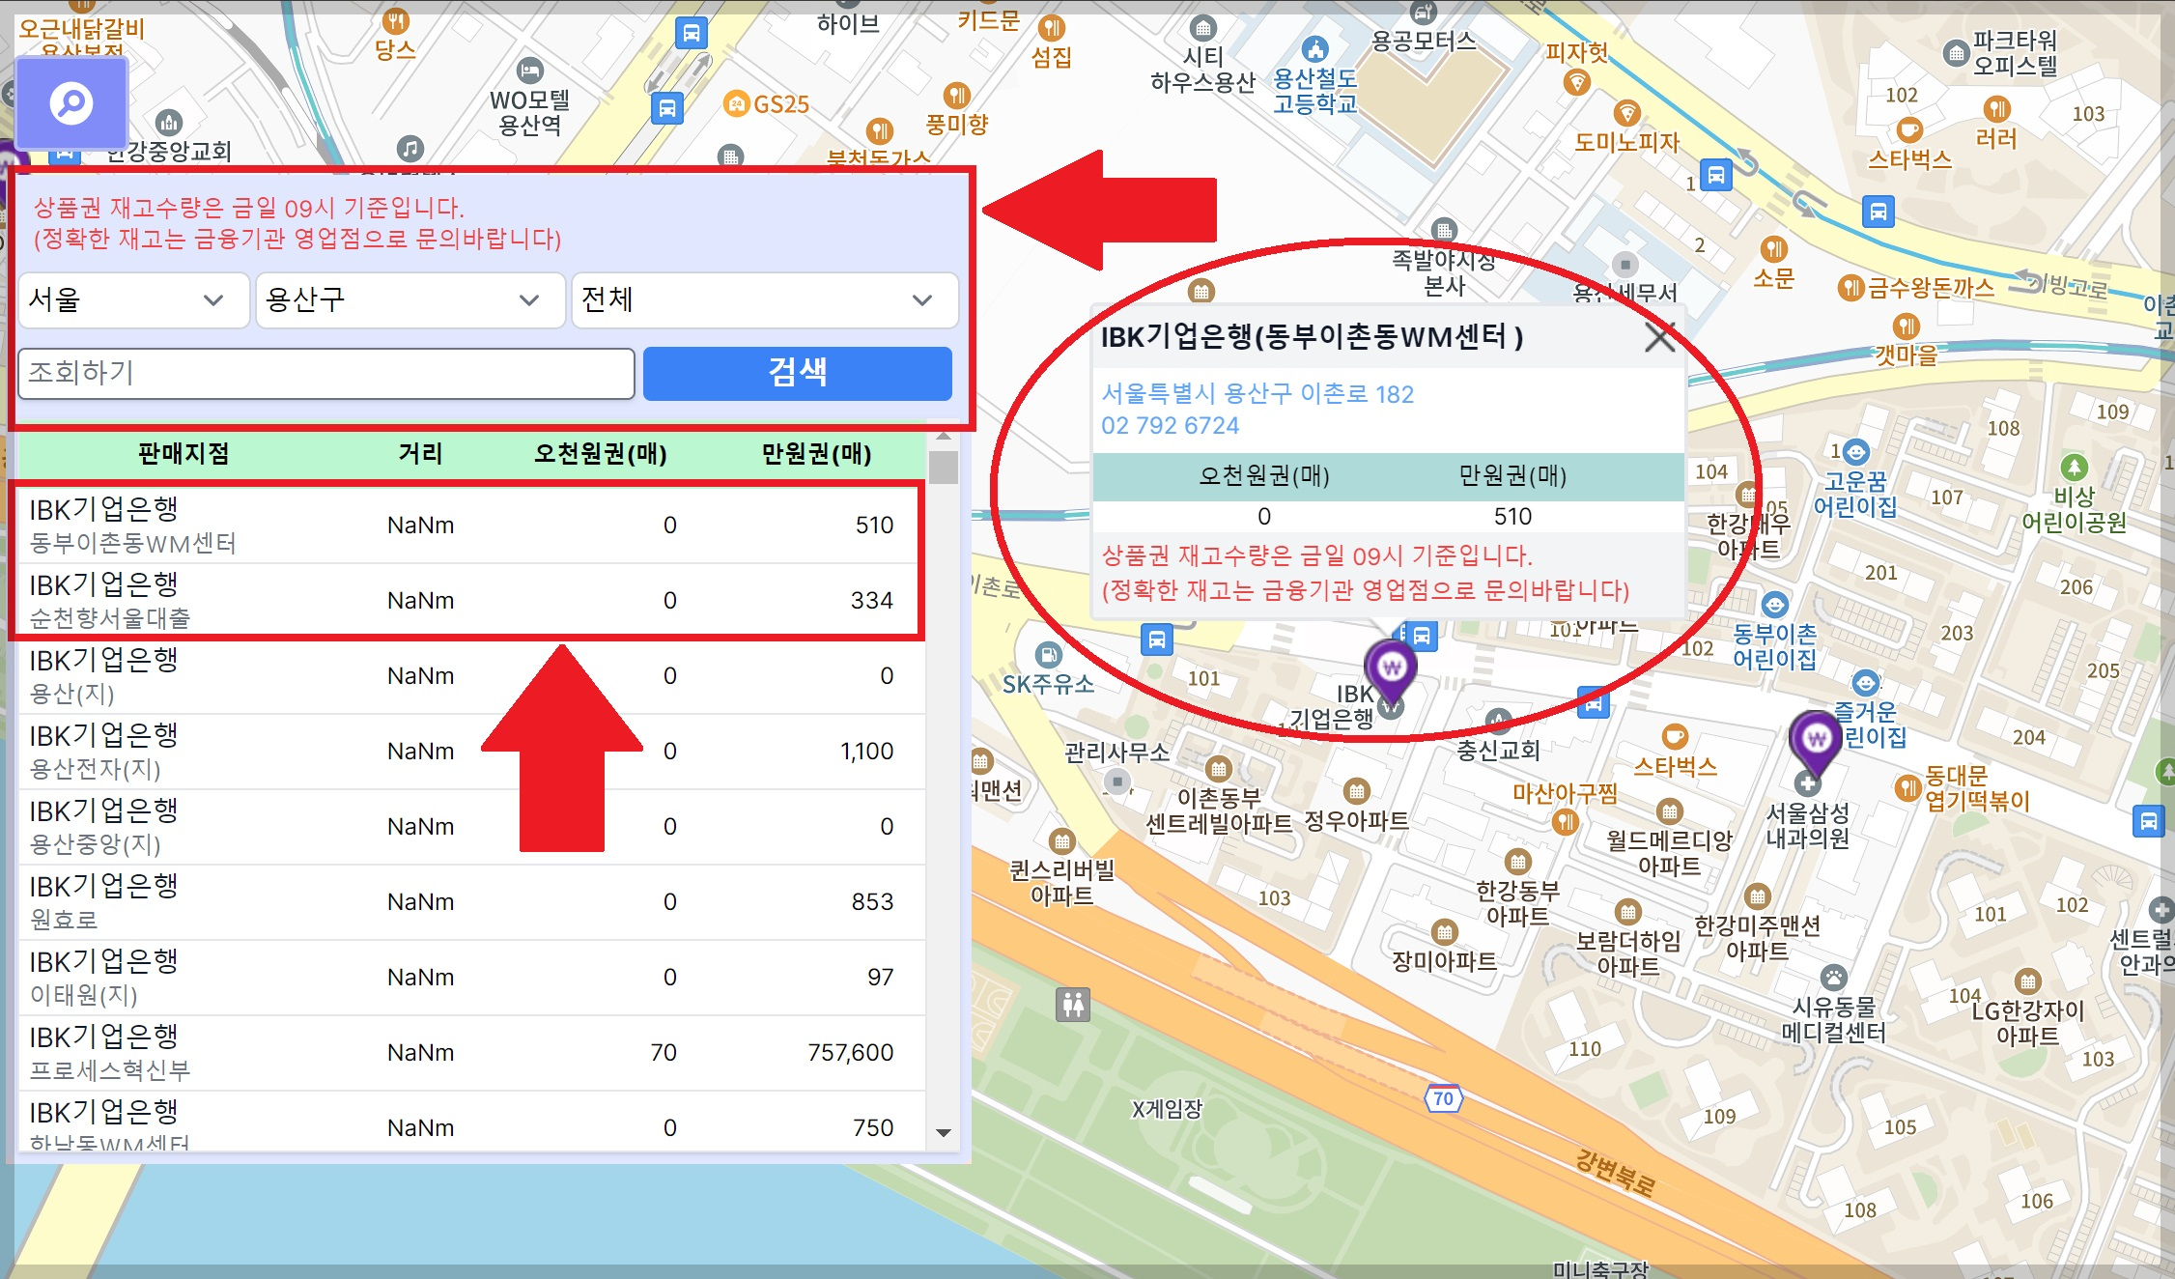The width and height of the screenshot is (2175, 1279).
Task: Click the GS25 convenience store icon
Action: tap(736, 104)
